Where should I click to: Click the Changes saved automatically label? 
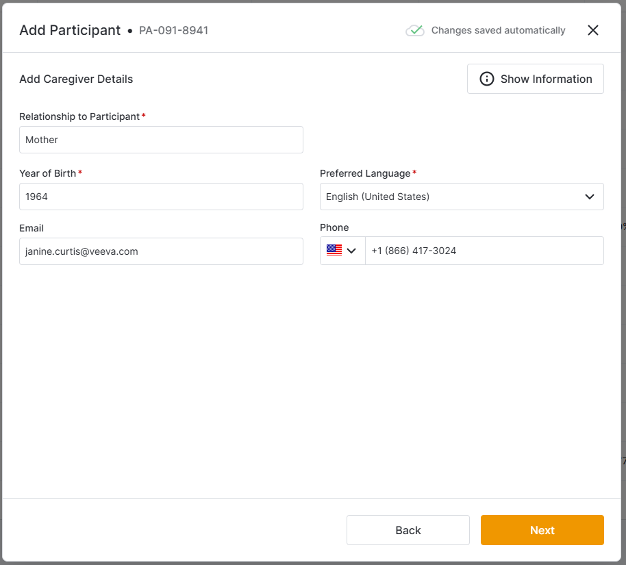click(x=498, y=30)
